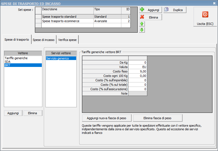Edit the Da Kg value field
This screenshot has height=151, width=218.
pyautogui.click(x=138, y=63)
